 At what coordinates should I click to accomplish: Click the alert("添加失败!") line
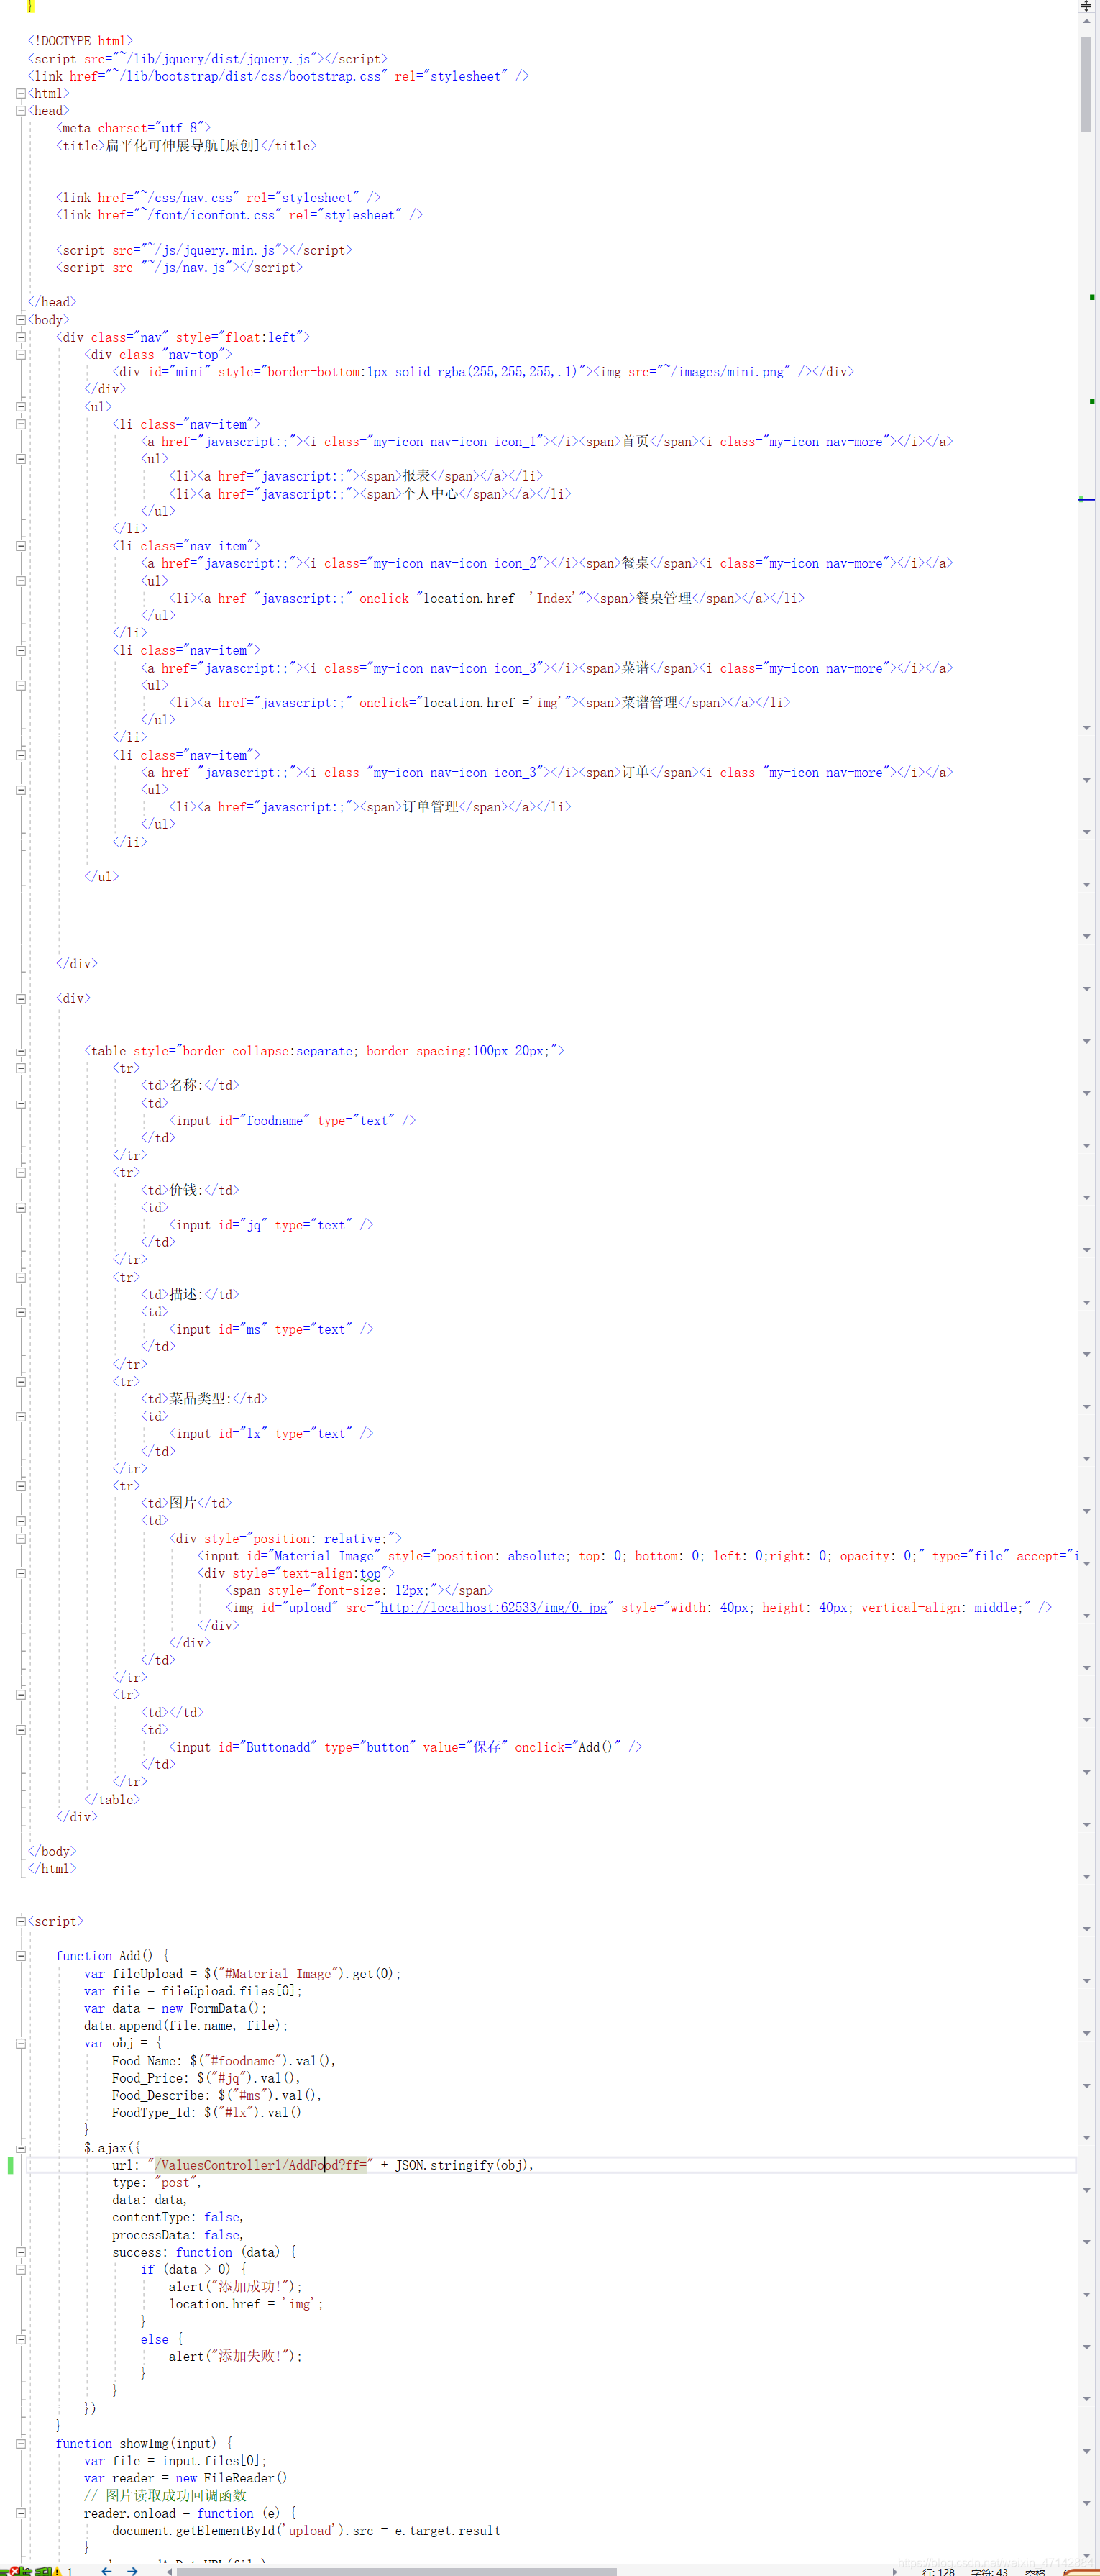click(235, 2357)
